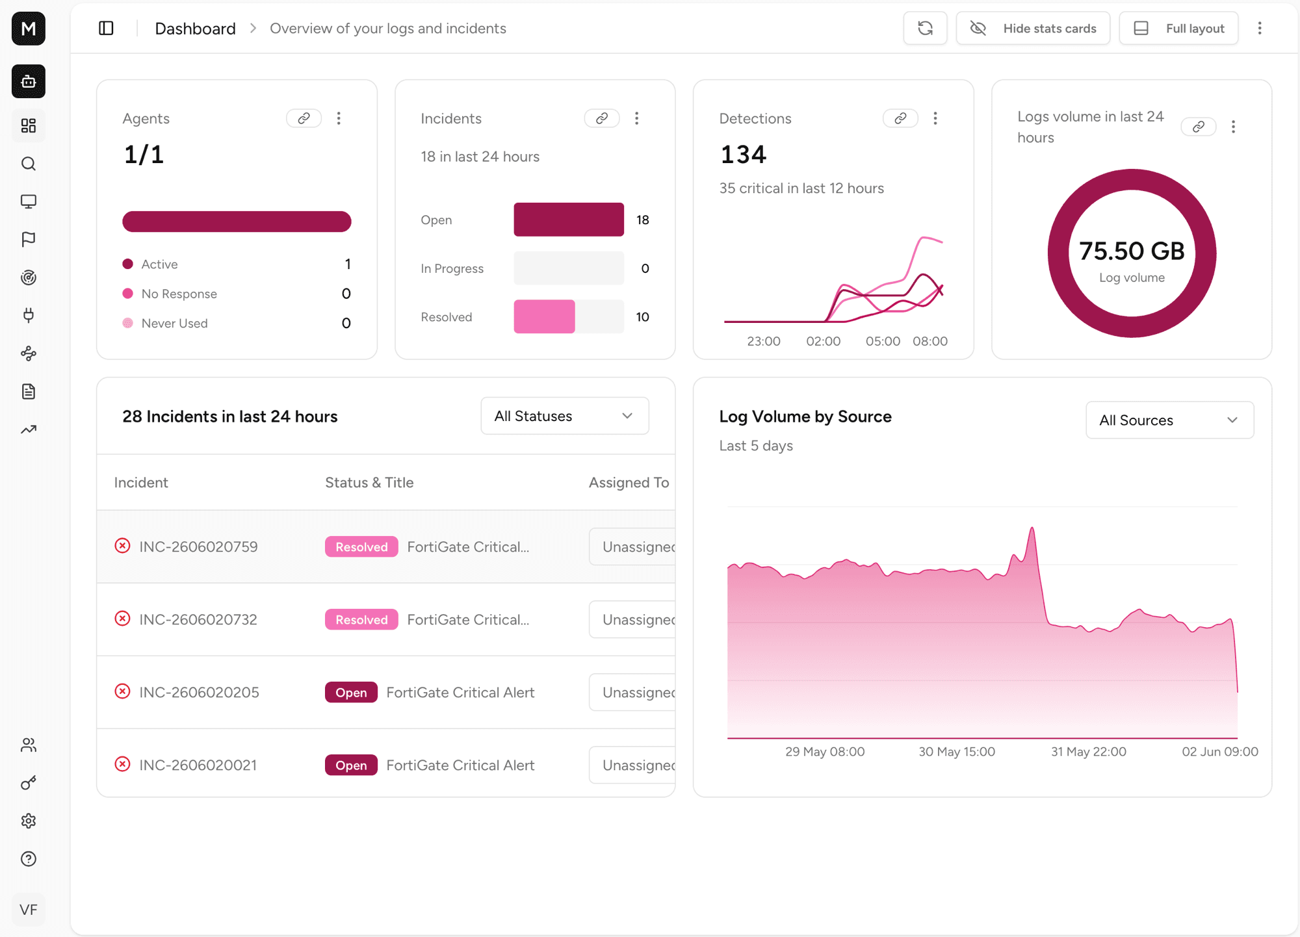Click the Logs volume card link icon
1300x937 pixels.
click(1199, 127)
